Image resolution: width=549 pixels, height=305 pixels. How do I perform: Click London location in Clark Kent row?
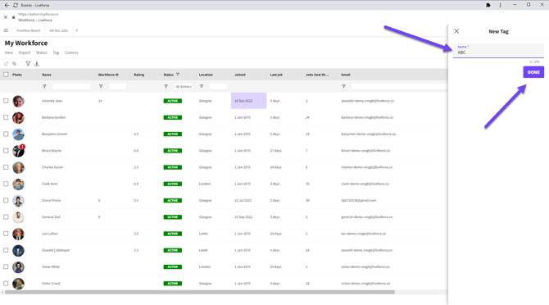coord(205,184)
